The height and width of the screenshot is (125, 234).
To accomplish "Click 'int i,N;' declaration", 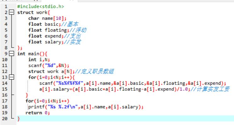I will [x=39, y=60].
